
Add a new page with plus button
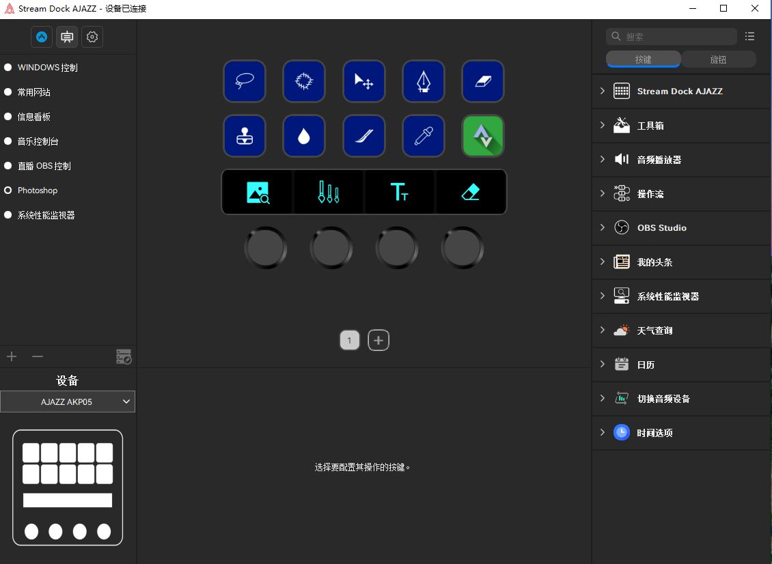tap(378, 340)
